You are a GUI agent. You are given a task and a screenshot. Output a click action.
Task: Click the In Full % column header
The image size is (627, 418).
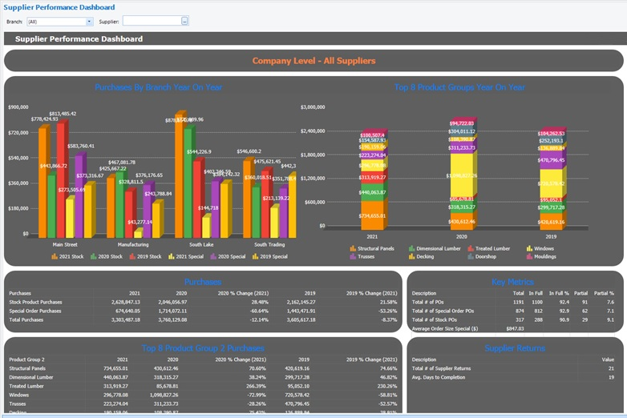(559, 293)
